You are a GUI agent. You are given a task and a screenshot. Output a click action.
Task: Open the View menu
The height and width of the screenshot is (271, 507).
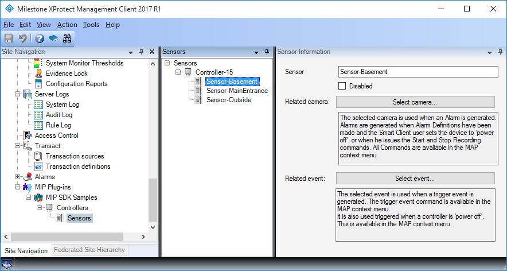click(x=44, y=25)
